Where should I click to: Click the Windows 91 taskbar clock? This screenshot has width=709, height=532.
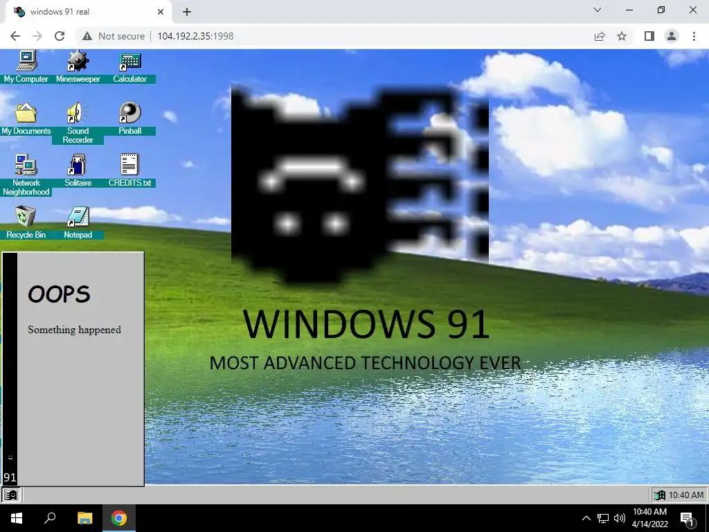point(686,495)
